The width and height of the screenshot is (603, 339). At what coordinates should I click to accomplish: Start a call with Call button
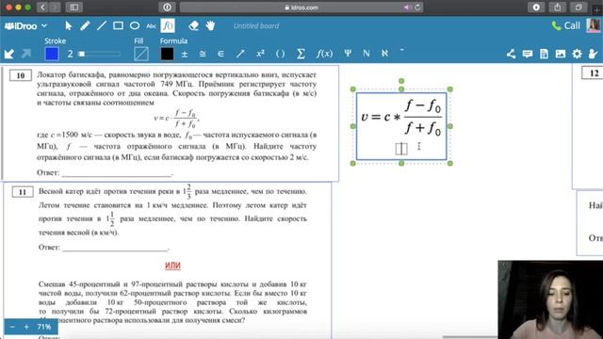[x=565, y=25]
